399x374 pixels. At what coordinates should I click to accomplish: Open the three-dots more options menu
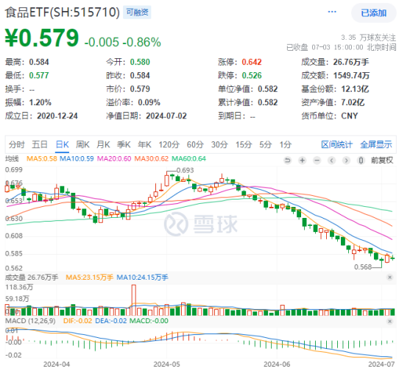(332, 12)
